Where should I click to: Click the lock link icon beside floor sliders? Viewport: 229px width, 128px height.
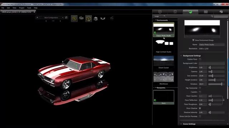(x=224, y=100)
